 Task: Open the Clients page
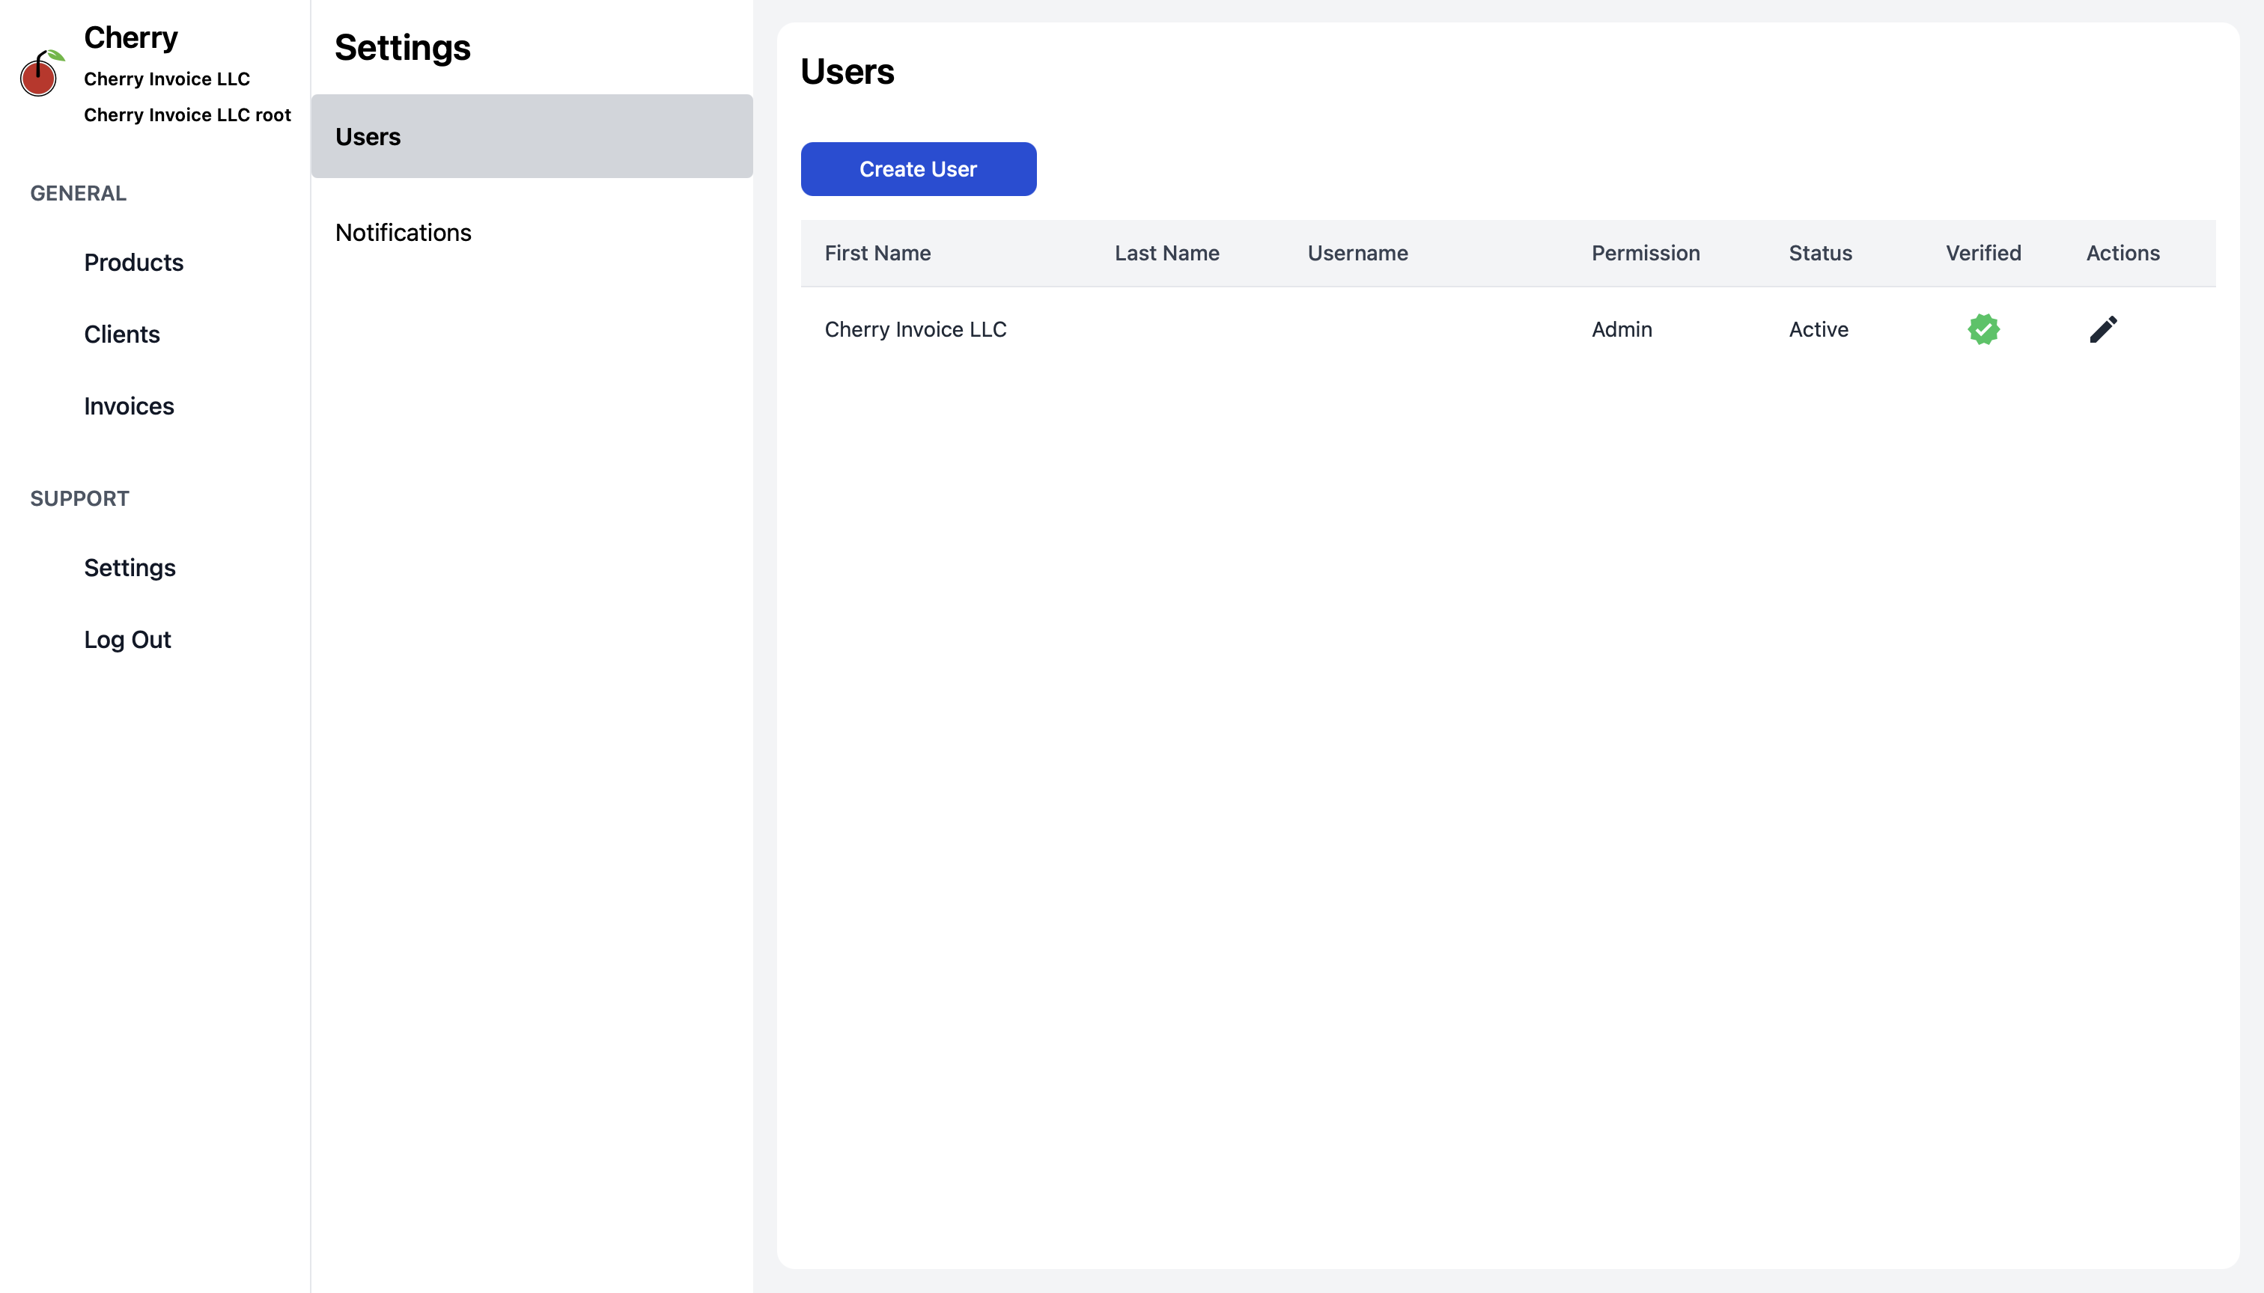point(122,334)
